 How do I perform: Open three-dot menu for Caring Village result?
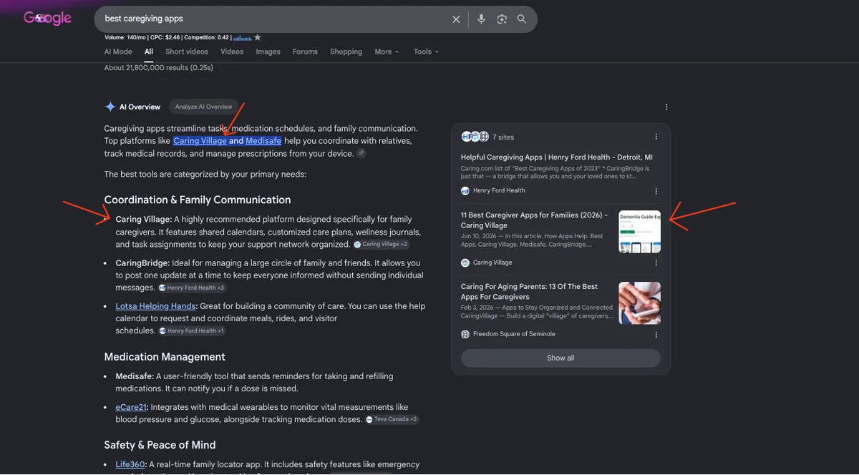[656, 263]
